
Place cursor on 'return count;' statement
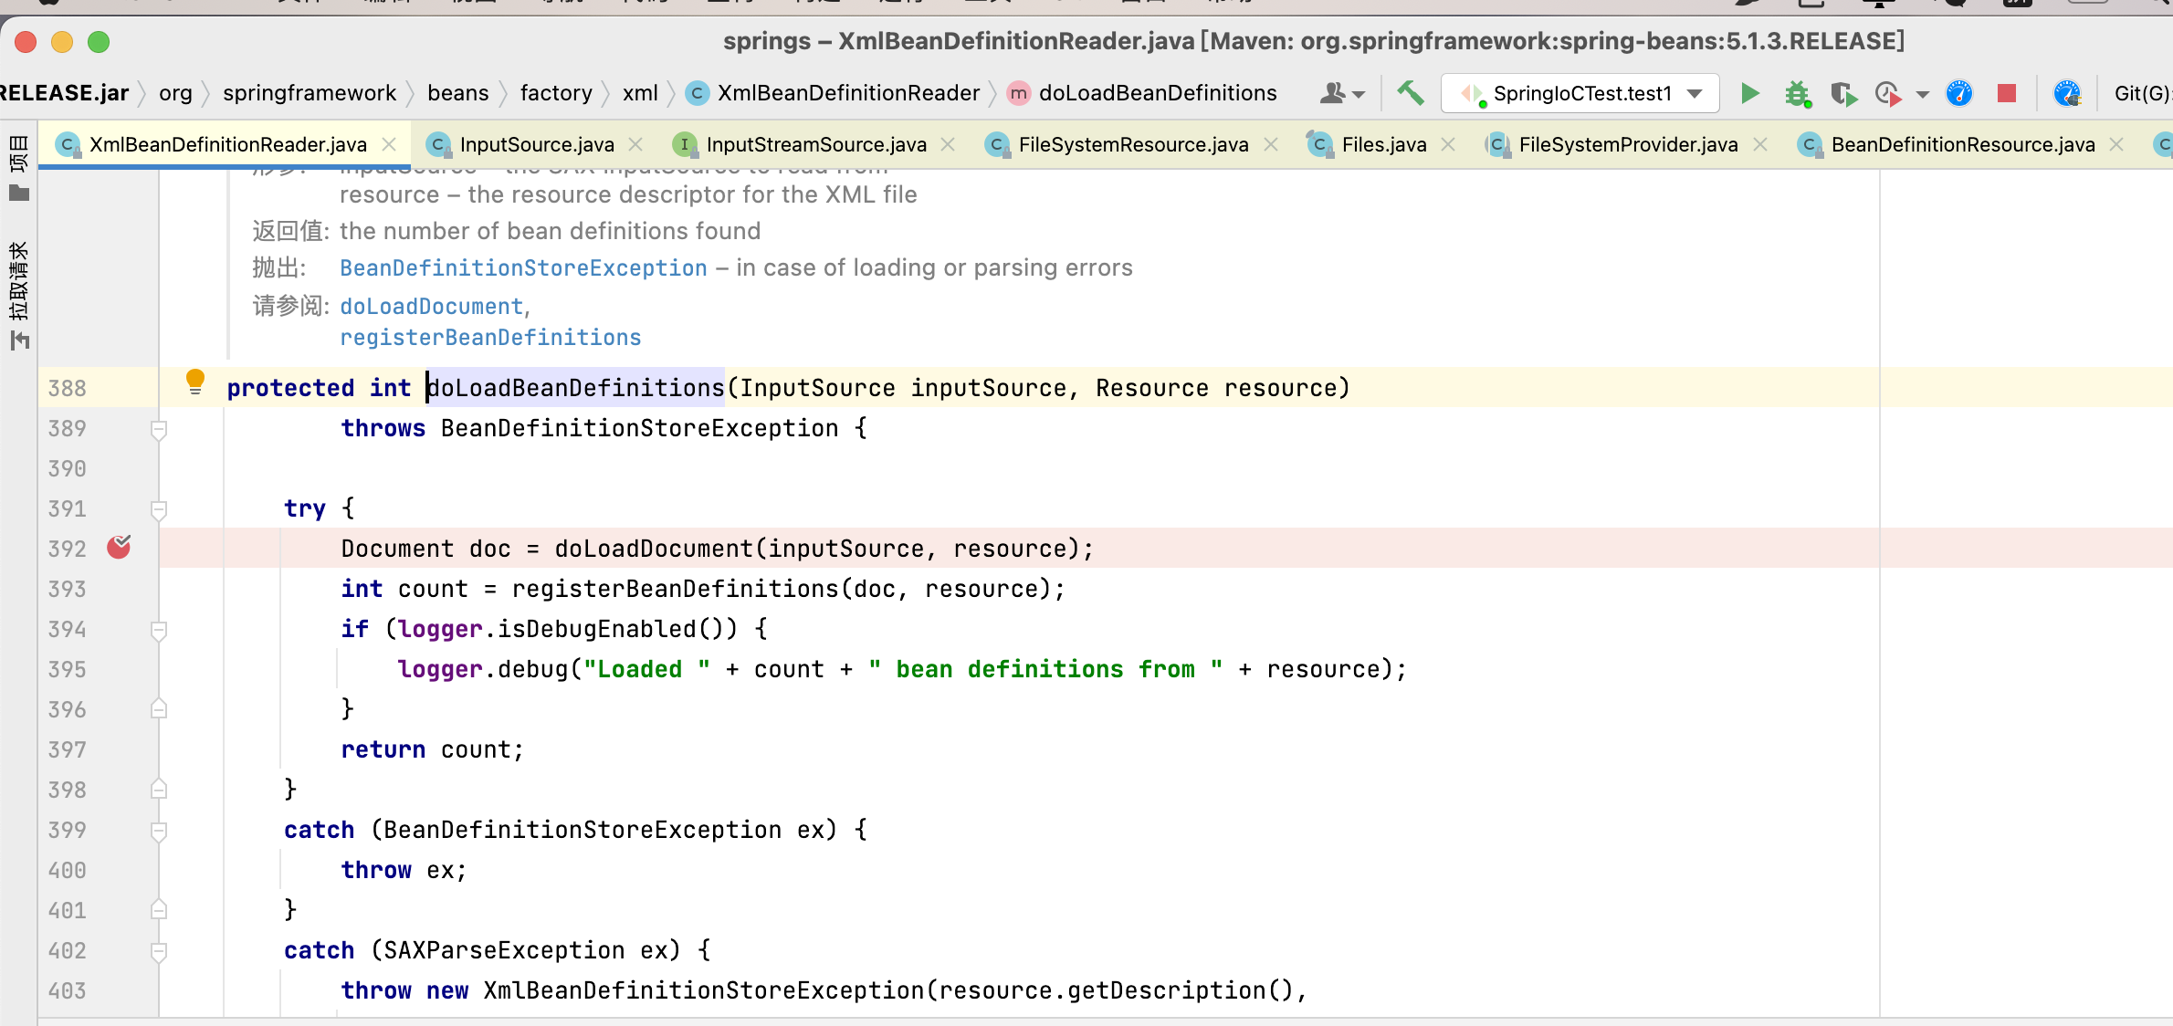pos(432,749)
